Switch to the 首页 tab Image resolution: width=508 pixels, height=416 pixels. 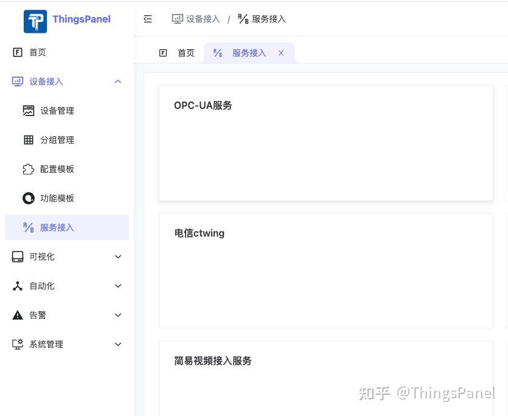click(179, 53)
